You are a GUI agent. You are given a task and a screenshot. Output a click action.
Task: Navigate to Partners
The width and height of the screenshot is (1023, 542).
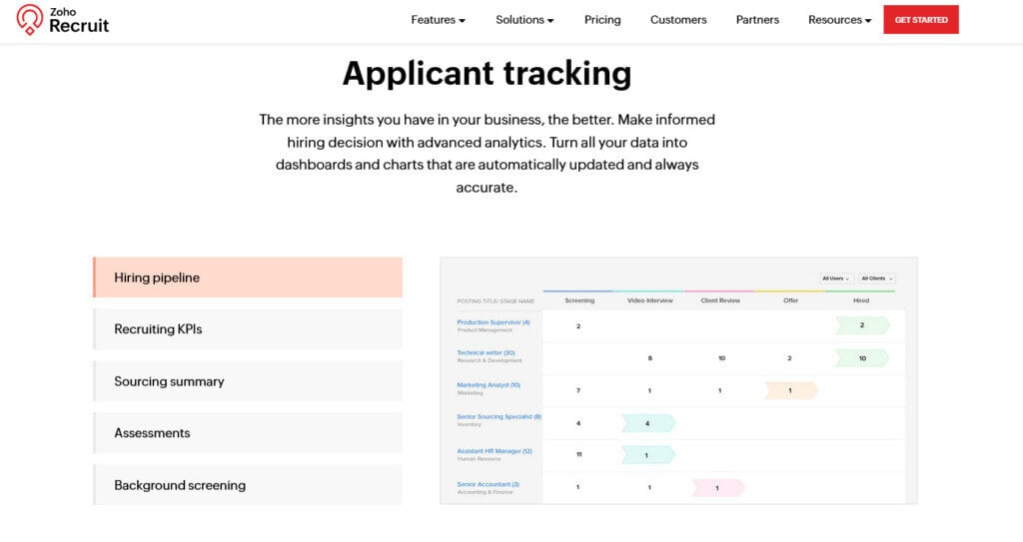pyautogui.click(x=757, y=20)
